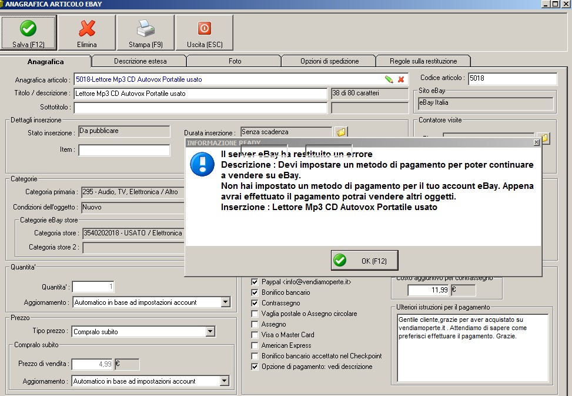The width and height of the screenshot is (572, 396).
Task: Enable Vaglia postale o Assegno circolare
Action: tap(255, 314)
